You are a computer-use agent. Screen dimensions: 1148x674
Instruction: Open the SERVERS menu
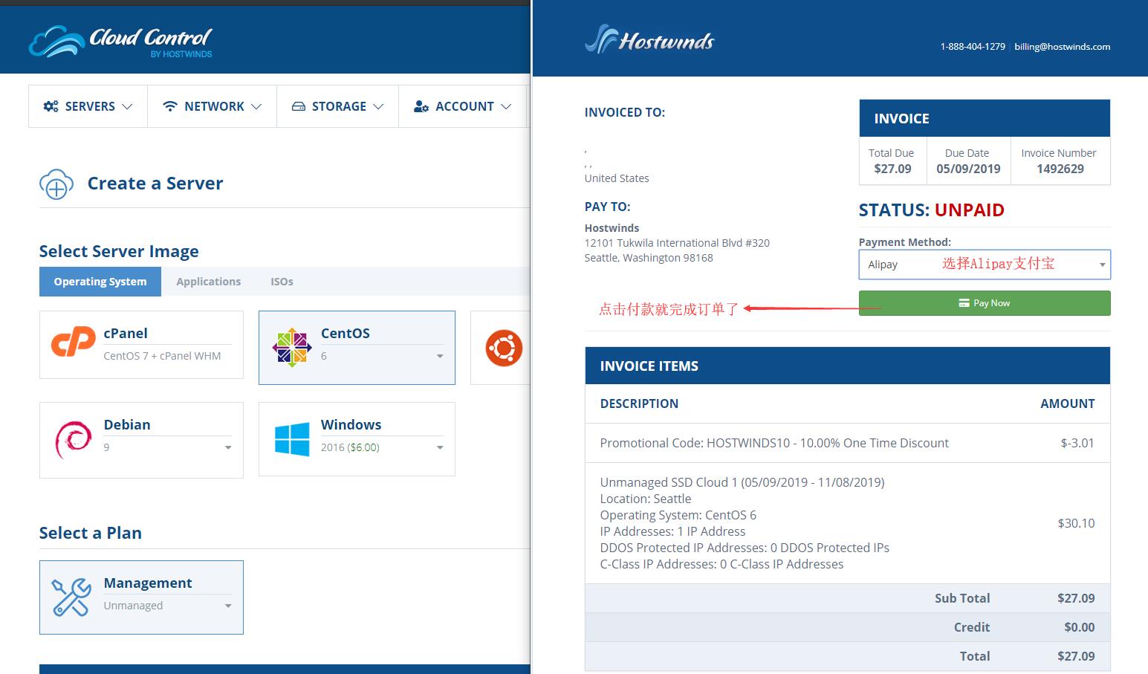point(88,106)
